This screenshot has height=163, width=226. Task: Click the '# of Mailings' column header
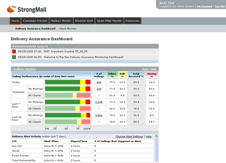pos(99,75)
